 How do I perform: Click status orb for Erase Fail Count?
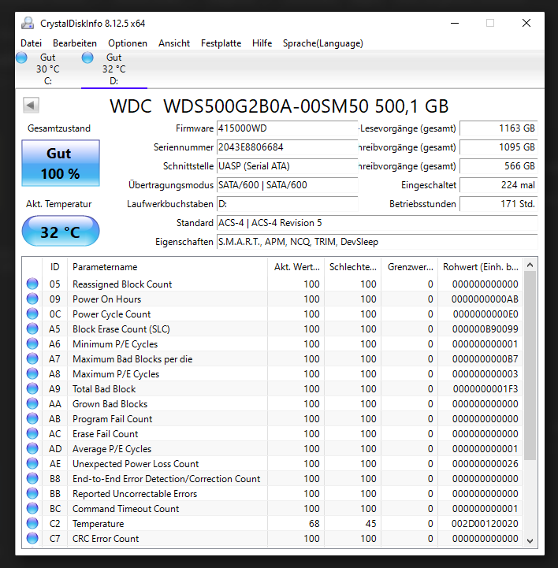point(32,433)
